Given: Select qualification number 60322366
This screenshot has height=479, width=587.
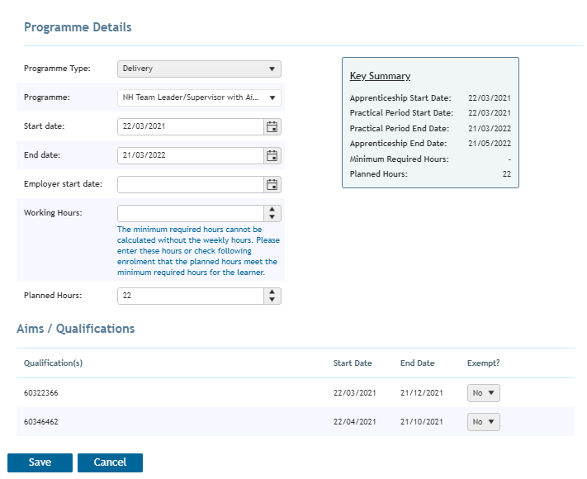Looking at the screenshot, I should [x=41, y=393].
